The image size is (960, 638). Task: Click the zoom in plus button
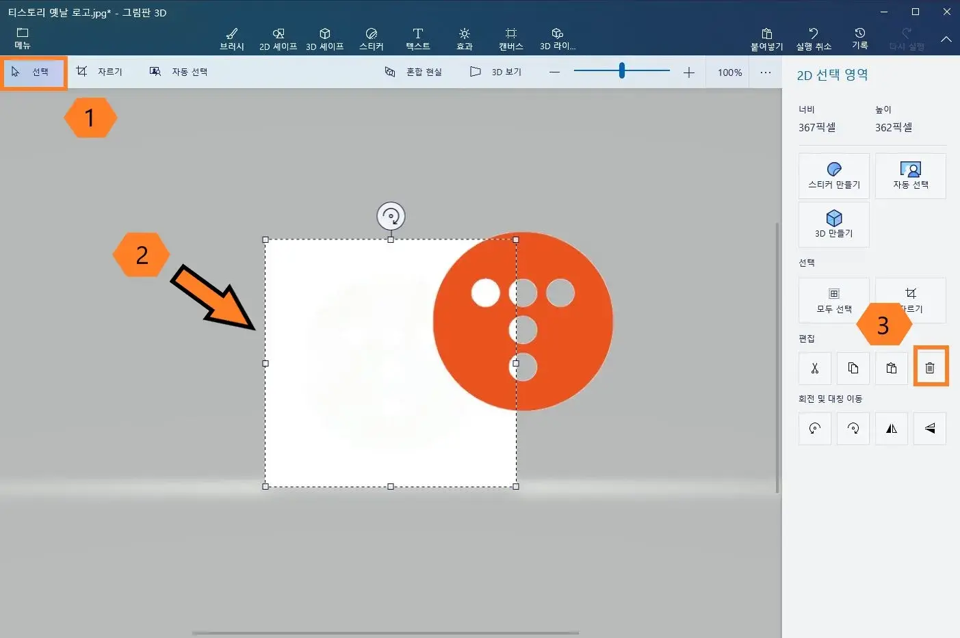pyautogui.click(x=689, y=72)
